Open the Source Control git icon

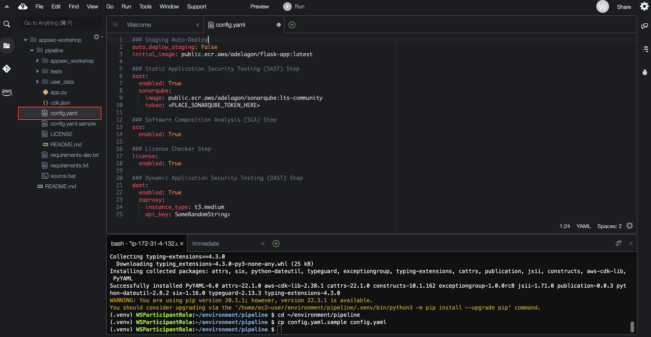tap(7, 69)
